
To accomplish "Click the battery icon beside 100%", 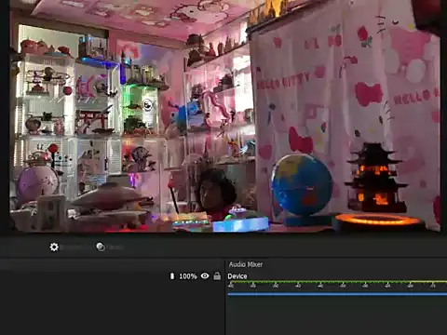I will 172,275.
